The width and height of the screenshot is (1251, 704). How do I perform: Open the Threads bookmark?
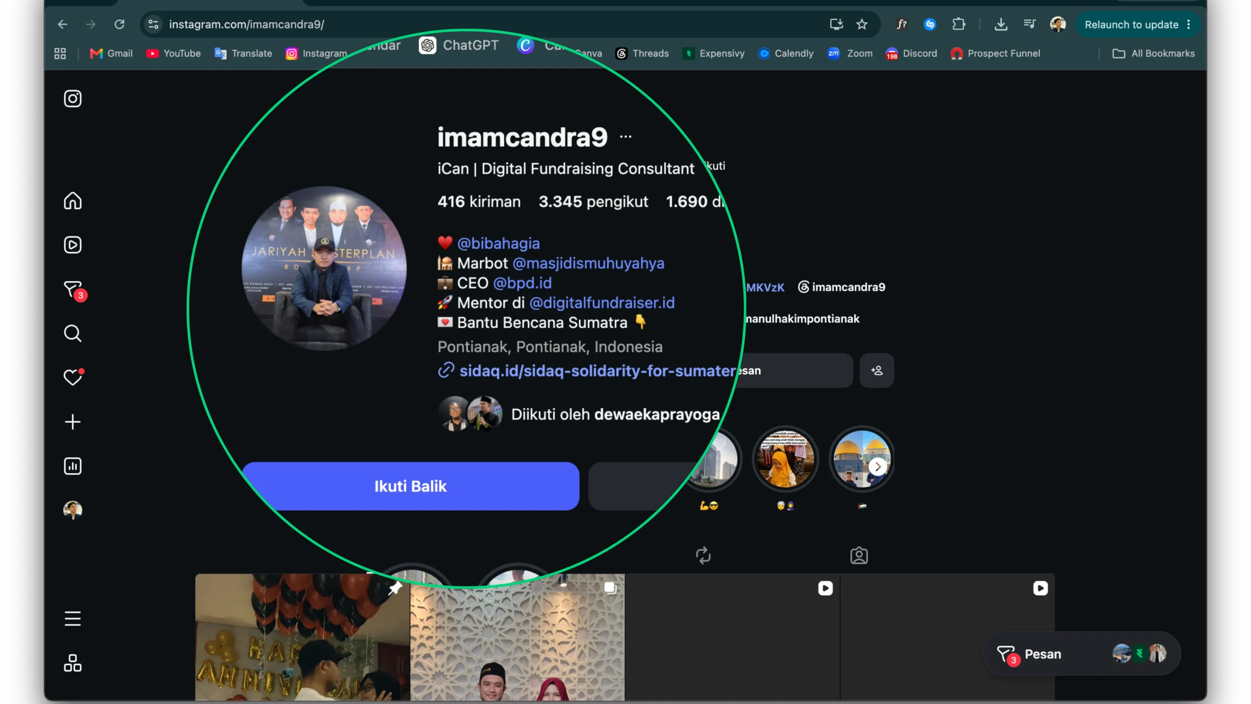(642, 53)
